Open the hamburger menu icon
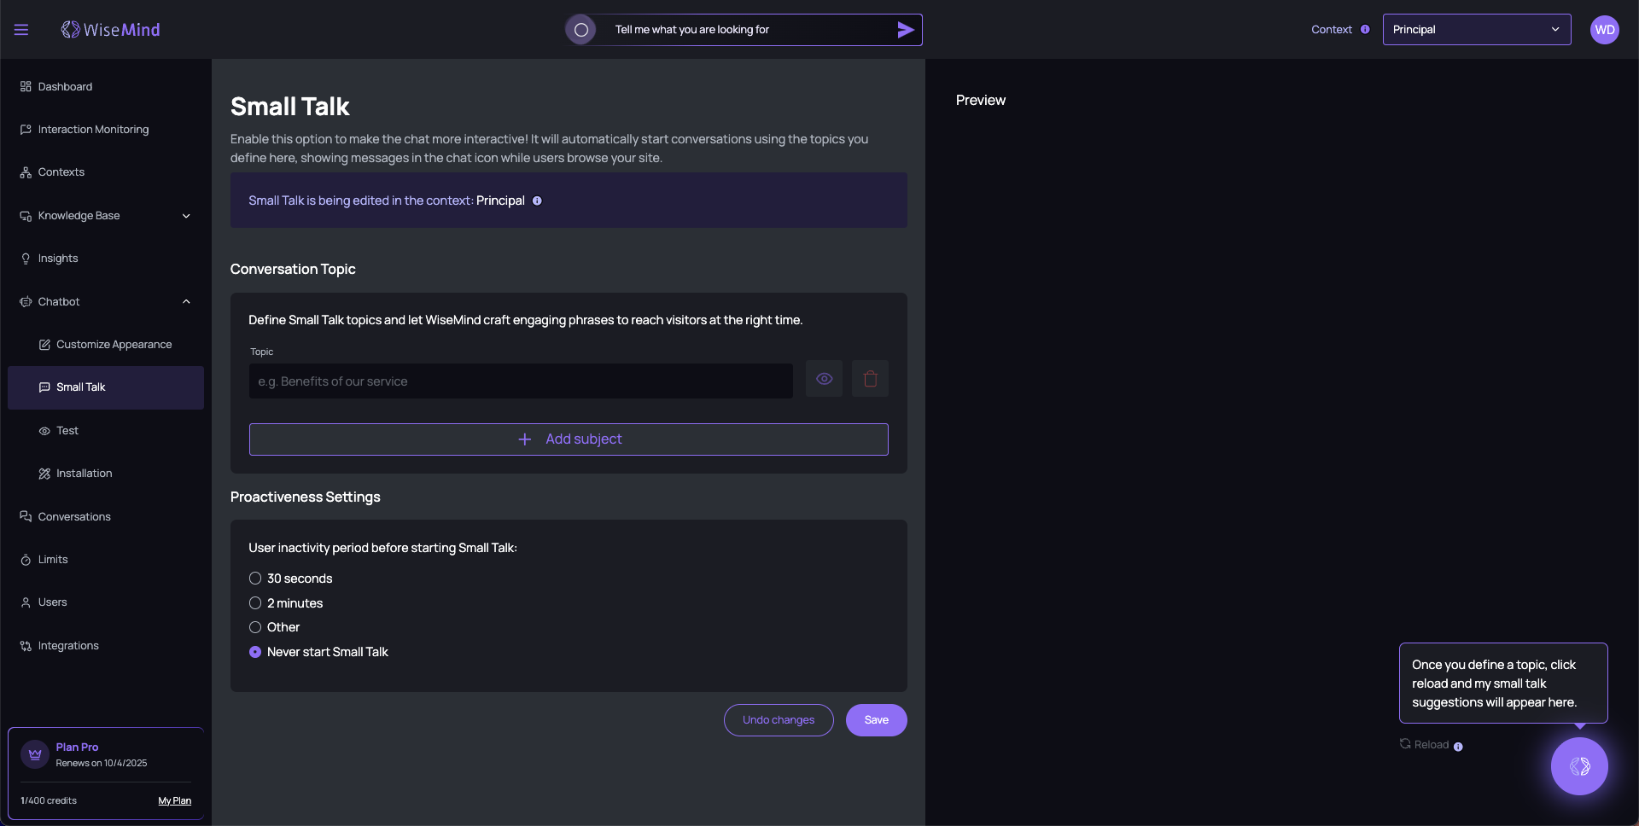The image size is (1639, 826). (x=21, y=30)
